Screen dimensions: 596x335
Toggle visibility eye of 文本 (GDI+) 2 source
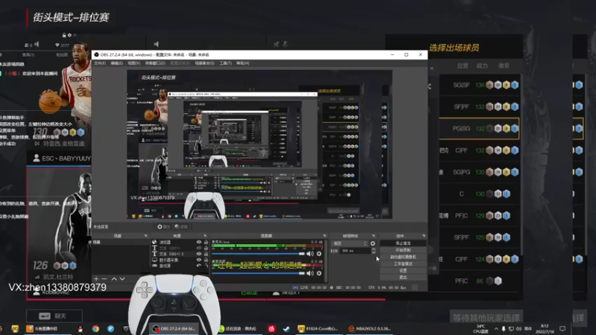pos(199,254)
